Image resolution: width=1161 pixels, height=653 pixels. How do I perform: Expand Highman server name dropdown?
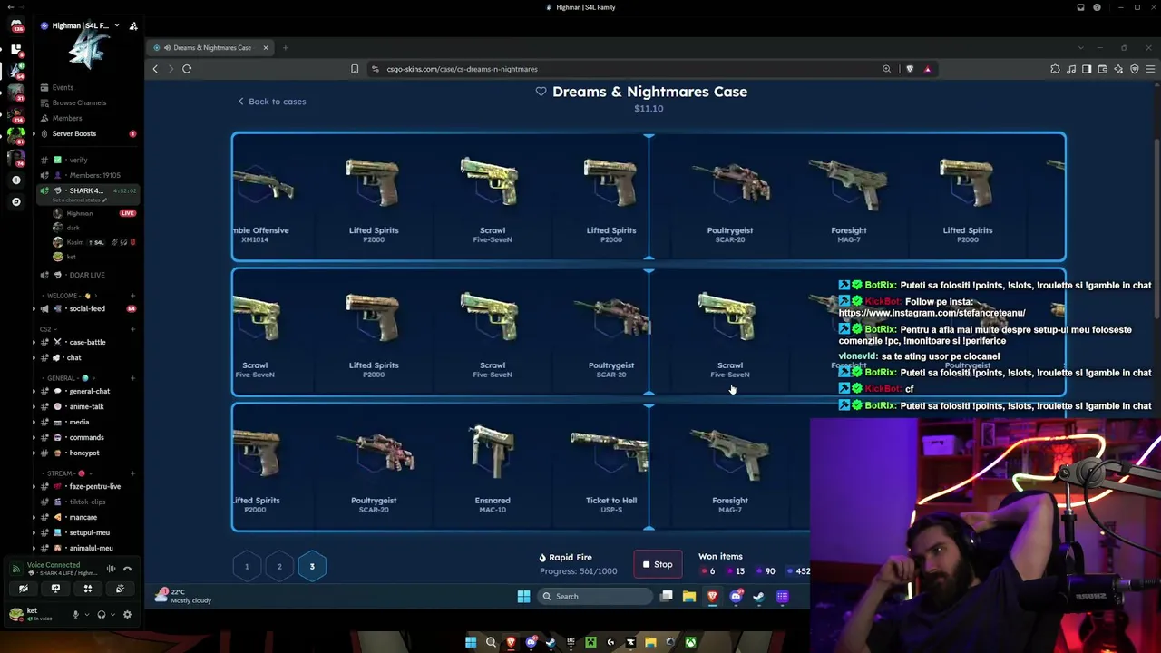click(117, 25)
